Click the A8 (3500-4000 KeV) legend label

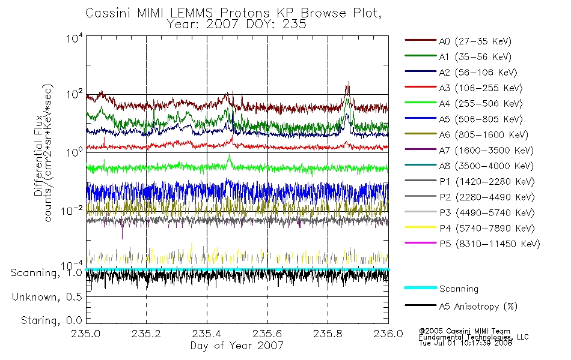pyautogui.click(x=486, y=167)
